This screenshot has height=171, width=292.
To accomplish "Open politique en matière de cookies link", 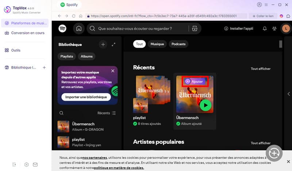I will click(x=119, y=168).
